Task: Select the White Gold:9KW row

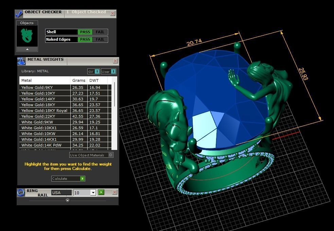Action: (x=65, y=122)
